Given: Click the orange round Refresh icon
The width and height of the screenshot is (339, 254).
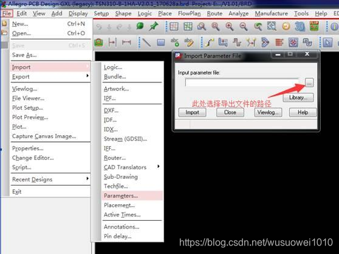Looking at the screenshot, I should point(286,26).
